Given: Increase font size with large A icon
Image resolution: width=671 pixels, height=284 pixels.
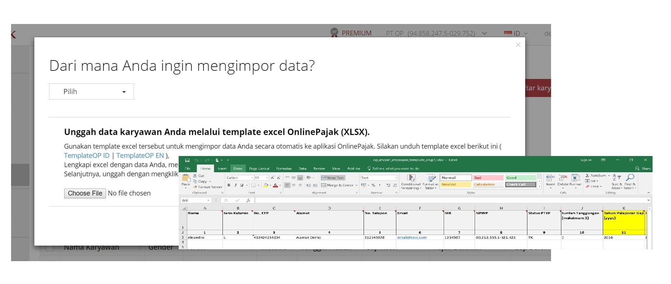Looking at the screenshot, I should (272, 178).
